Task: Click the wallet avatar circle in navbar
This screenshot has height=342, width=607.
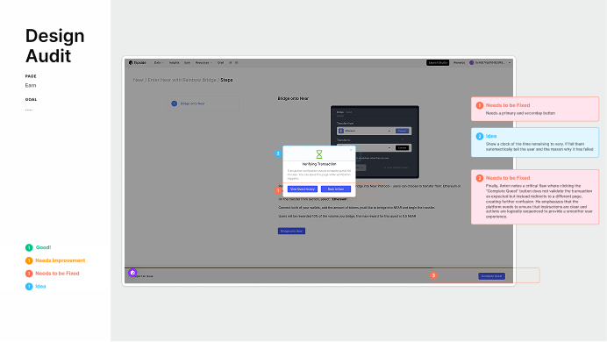Action: 472,62
